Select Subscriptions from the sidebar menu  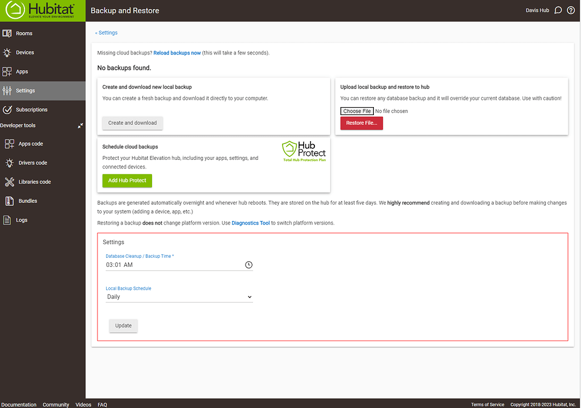tap(8, 109)
